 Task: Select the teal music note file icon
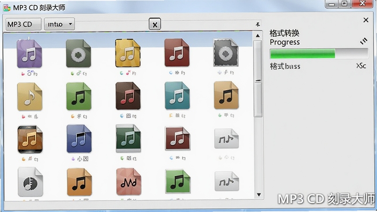tap(177, 96)
